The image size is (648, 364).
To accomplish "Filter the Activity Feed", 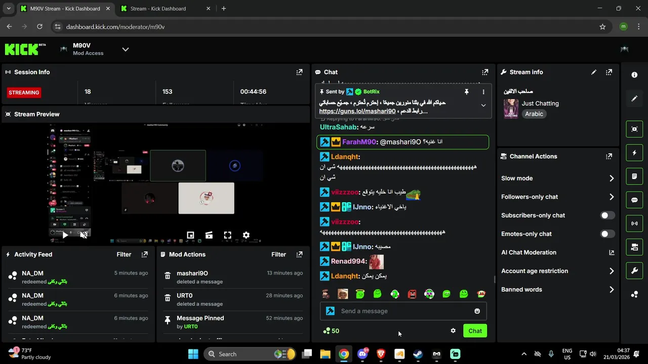I will (x=124, y=255).
